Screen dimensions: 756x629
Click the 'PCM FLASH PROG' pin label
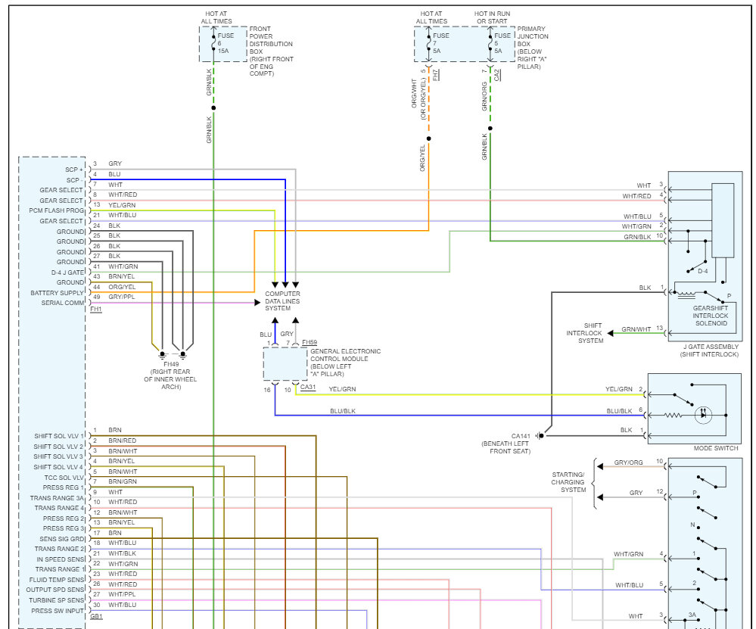coord(57,210)
